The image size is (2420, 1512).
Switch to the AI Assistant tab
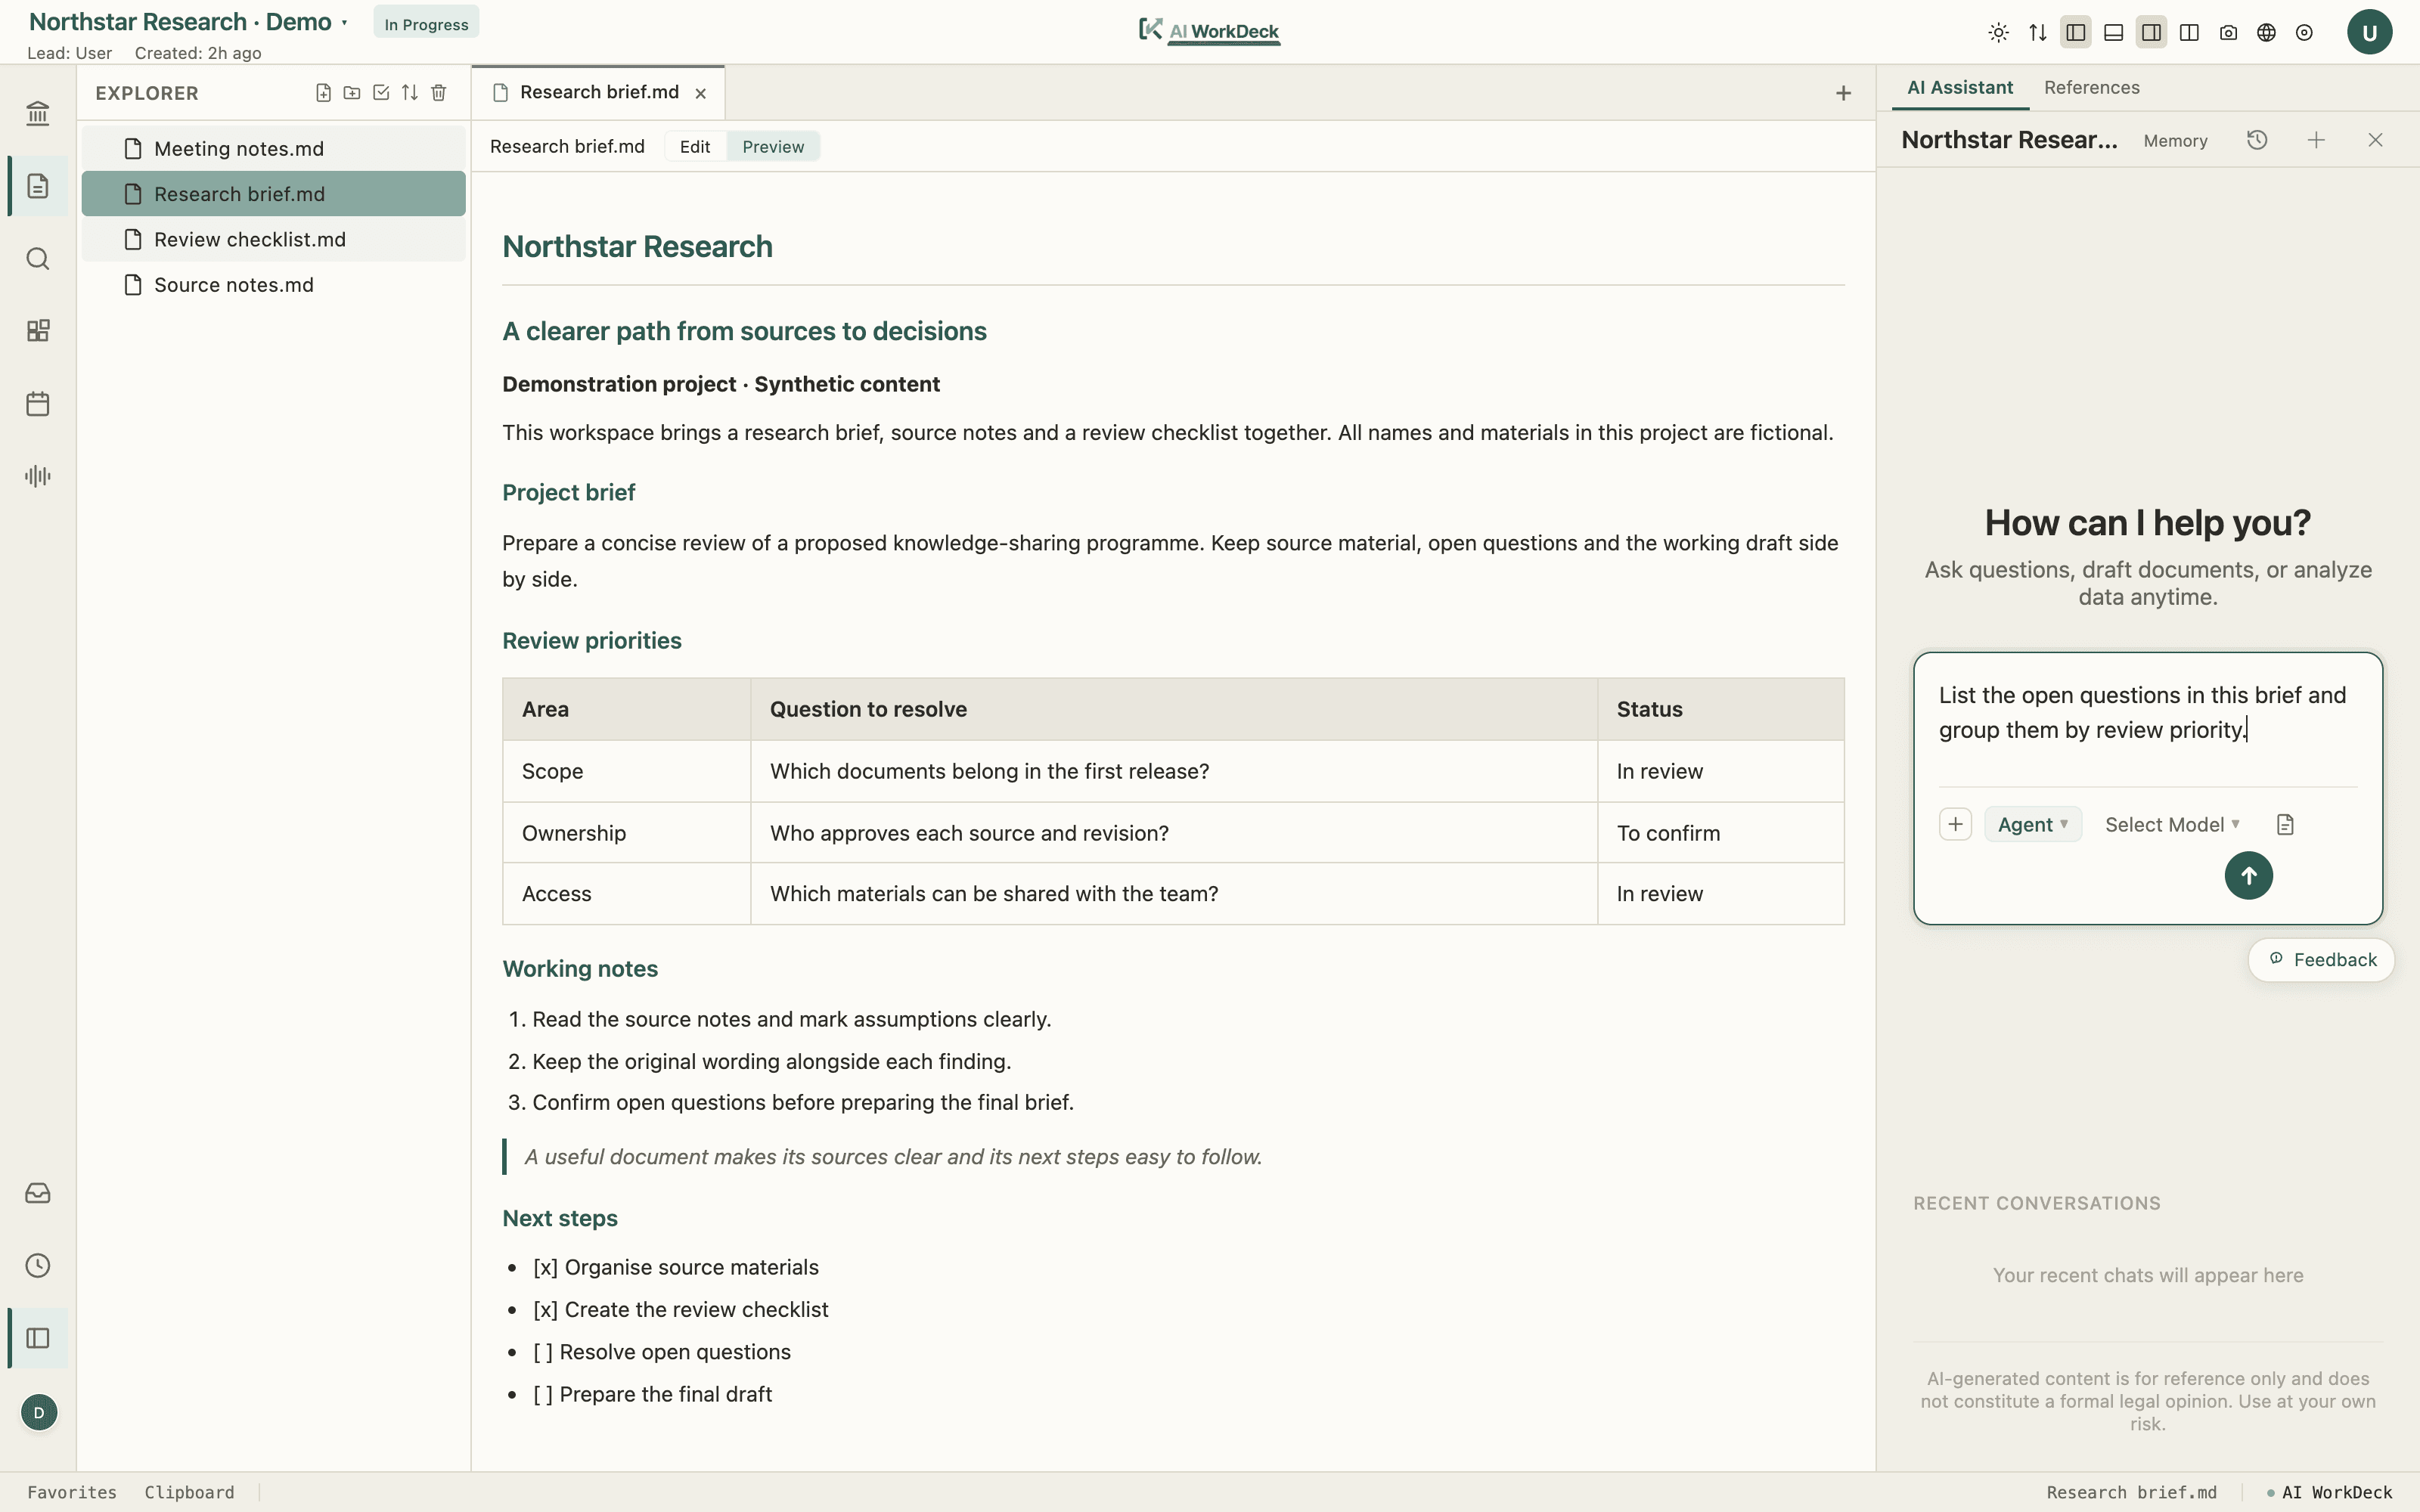(x=1960, y=88)
